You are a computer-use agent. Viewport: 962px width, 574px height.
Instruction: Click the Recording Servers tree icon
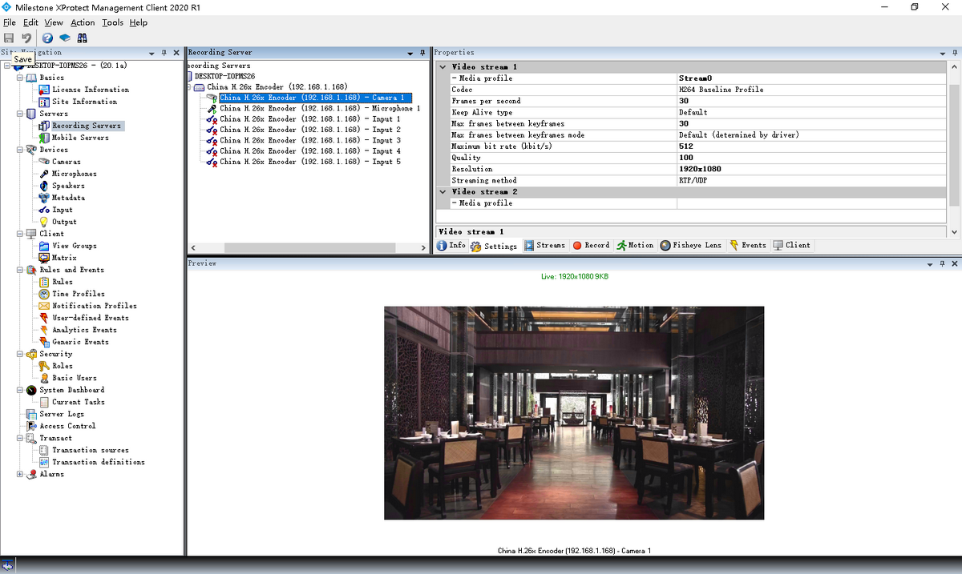(45, 126)
